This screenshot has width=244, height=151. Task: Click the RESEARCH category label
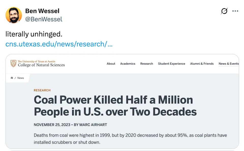pyautogui.click(x=42, y=90)
